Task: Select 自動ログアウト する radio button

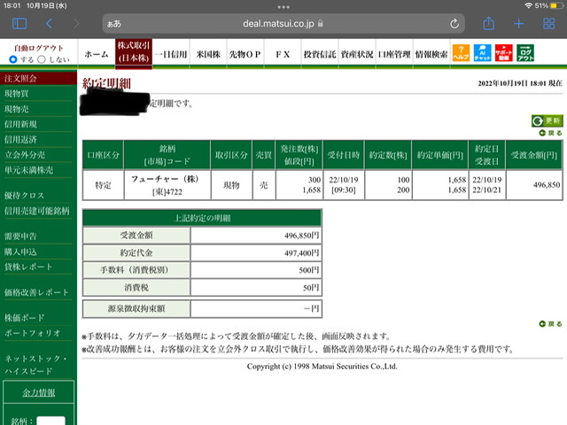Action: coord(13,59)
